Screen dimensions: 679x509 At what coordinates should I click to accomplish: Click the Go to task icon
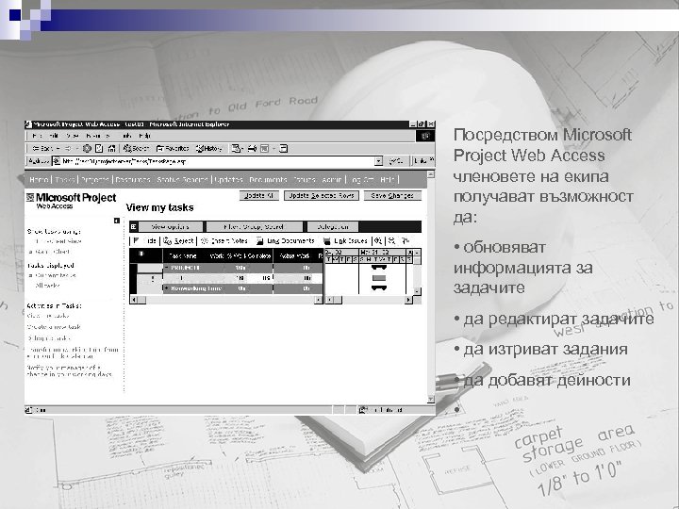coord(406,241)
